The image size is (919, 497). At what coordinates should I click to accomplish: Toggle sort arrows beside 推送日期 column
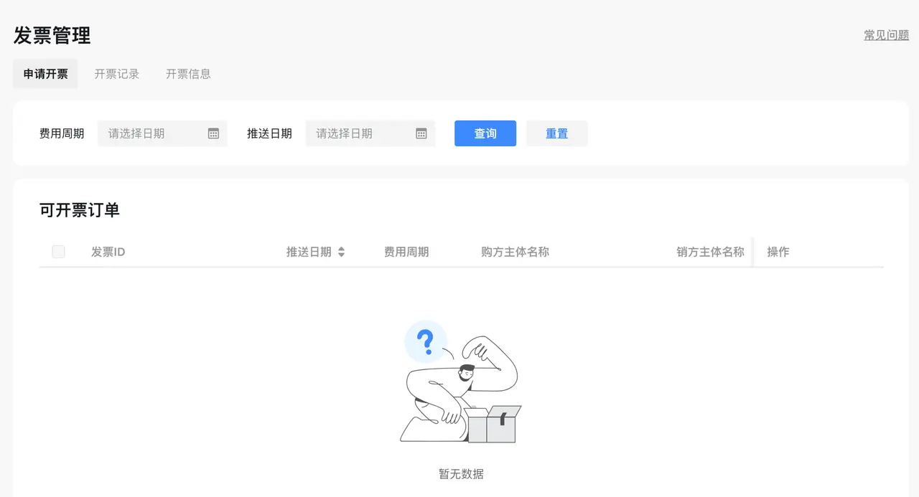(x=342, y=252)
